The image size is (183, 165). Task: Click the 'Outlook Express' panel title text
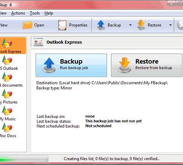pos(64,42)
